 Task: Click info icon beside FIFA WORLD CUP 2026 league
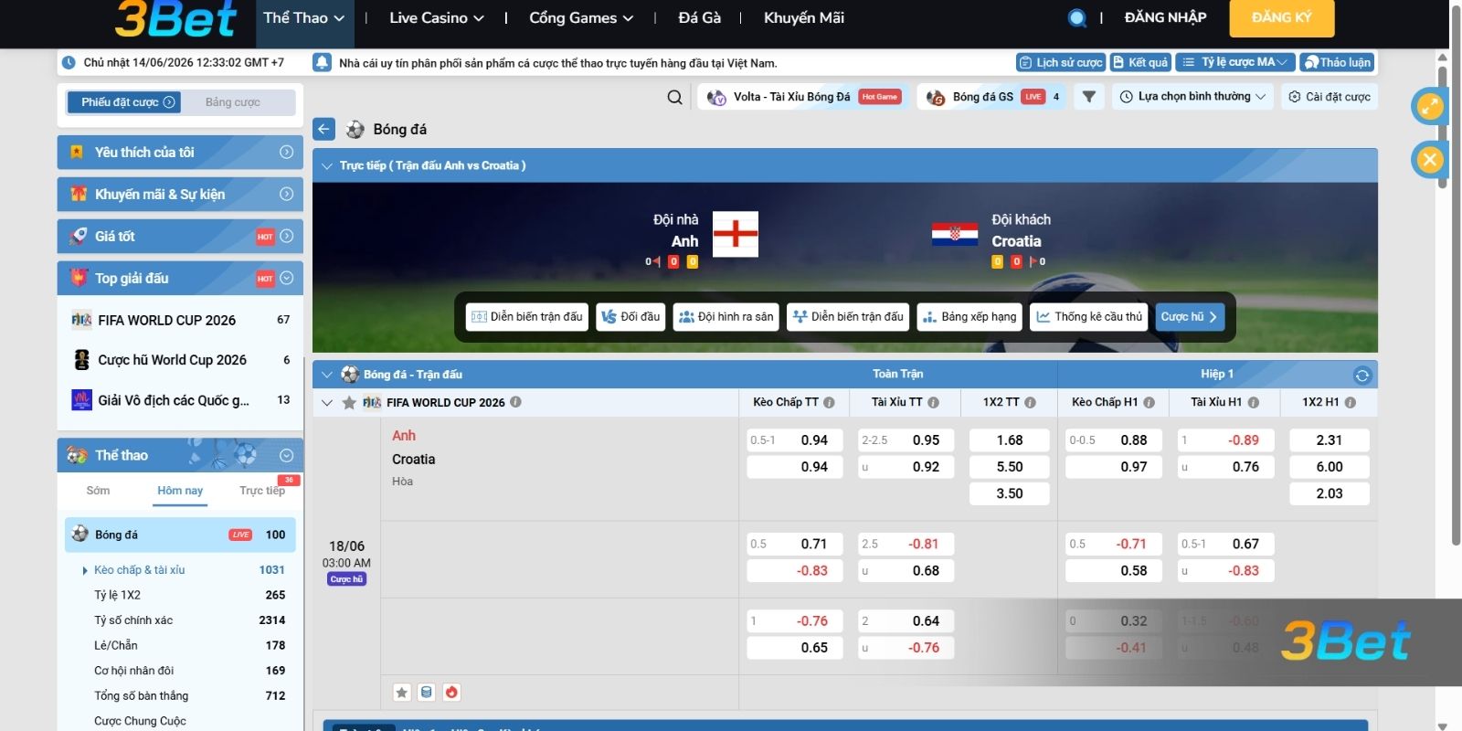[515, 402]
